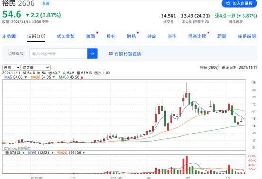Open the 新聞 tab
The height and width of the screenshot is (179, 262).
click(222, 36)
